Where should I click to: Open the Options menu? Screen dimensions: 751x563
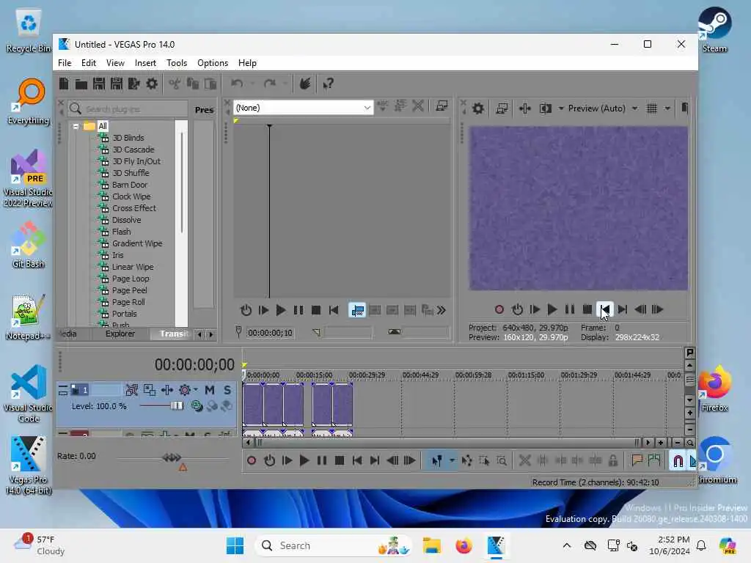point(212,63)
